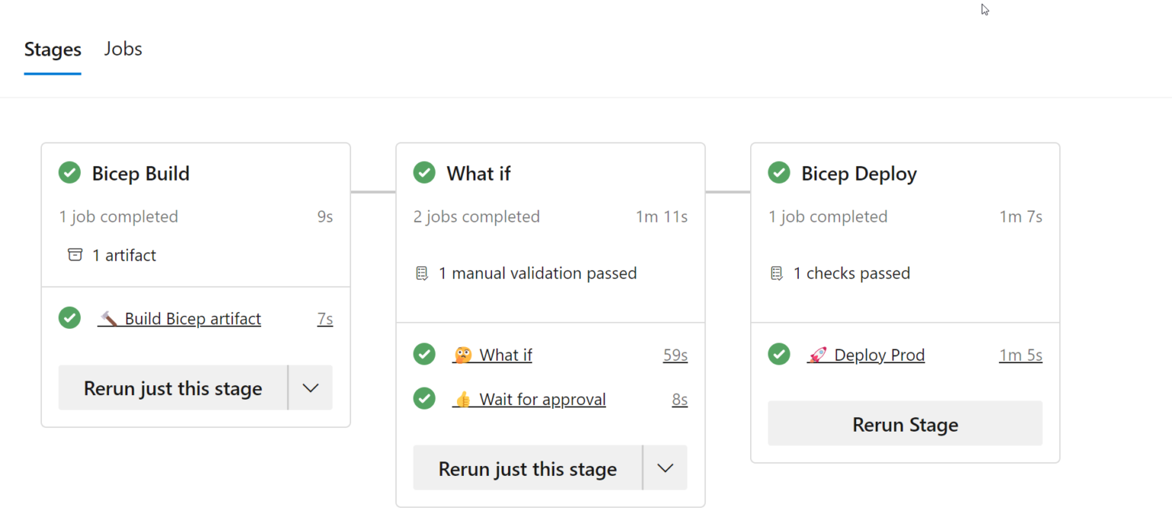Open the Wait for approval job link
Viewport: 1172px width, 514px height.
click(530, 399)
